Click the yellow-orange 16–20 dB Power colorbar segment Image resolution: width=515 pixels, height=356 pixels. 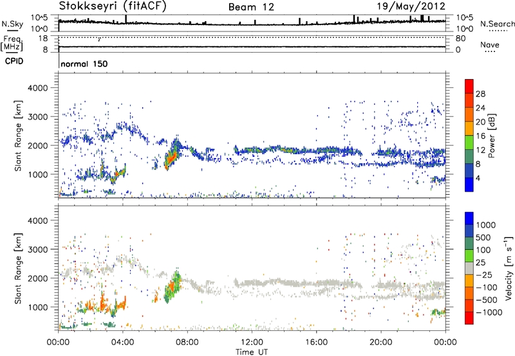[x=469, y=129]
